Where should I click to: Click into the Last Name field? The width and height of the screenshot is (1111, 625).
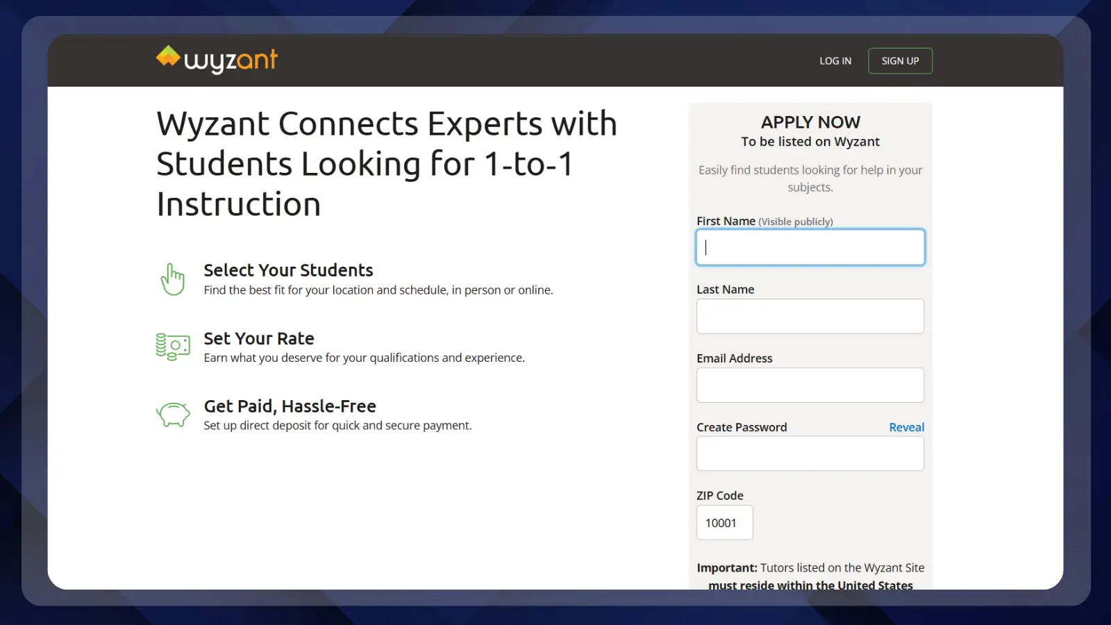pyautogui.click(x=810, y=316)
